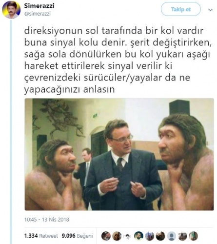Open the attached museum photo
217x244 pixels.
119,154
